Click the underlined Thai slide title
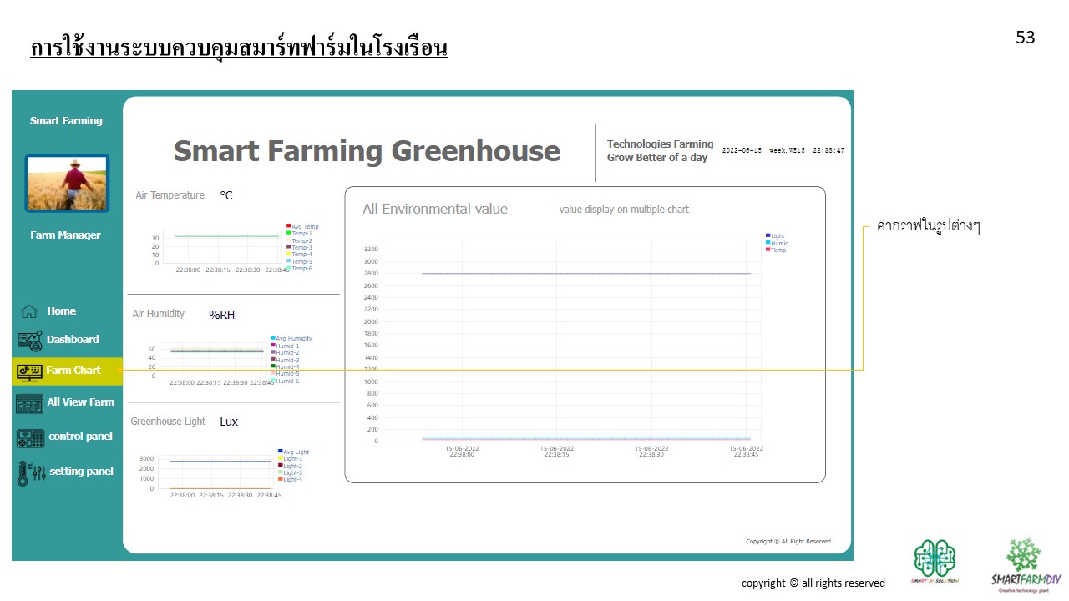 tap(239, 48)
